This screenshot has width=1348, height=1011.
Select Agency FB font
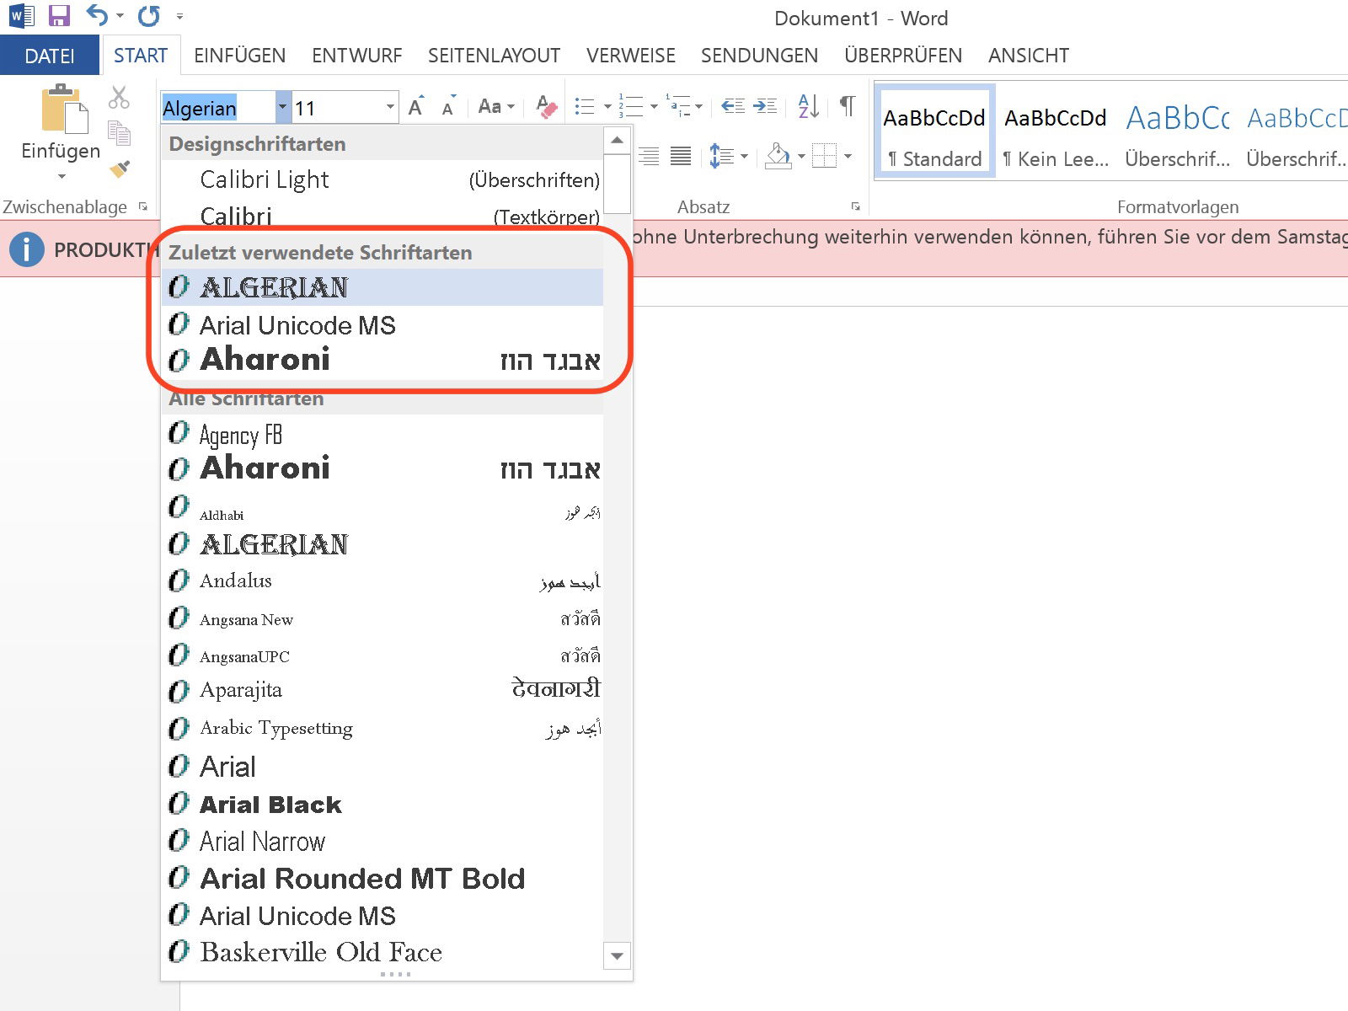(x=382, y=434)
